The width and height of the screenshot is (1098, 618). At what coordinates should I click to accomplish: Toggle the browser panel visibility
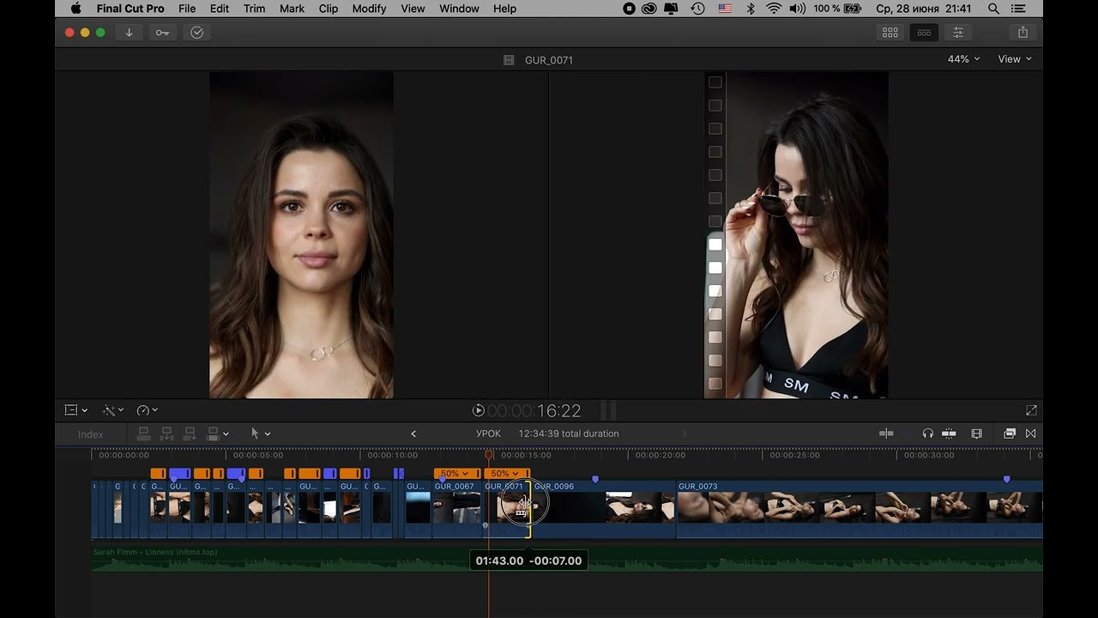pos(890,33)
